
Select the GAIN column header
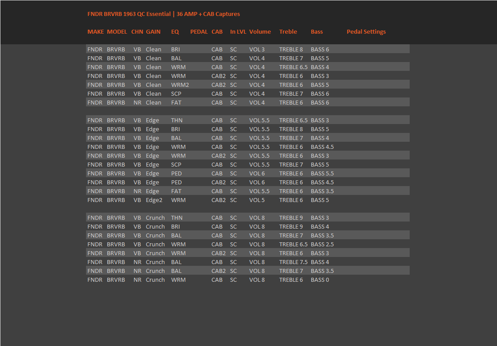[153, 32]
